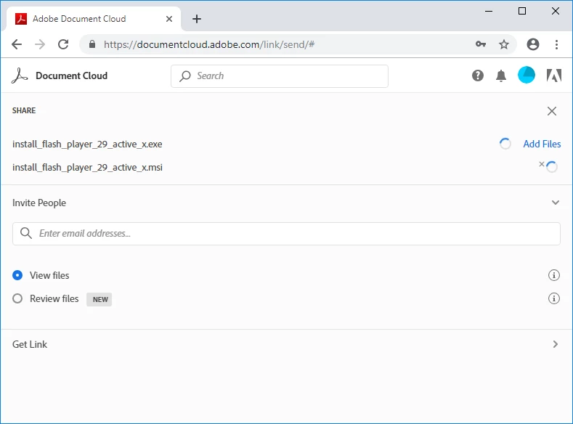Expand the Get Link section

[x=555, y=344]
